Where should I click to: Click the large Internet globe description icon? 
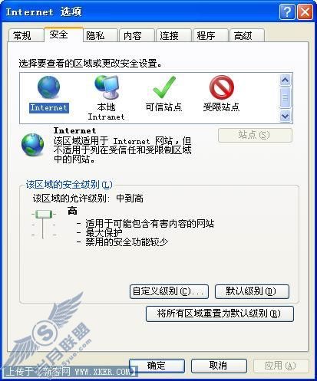click(x=32, y=144)
